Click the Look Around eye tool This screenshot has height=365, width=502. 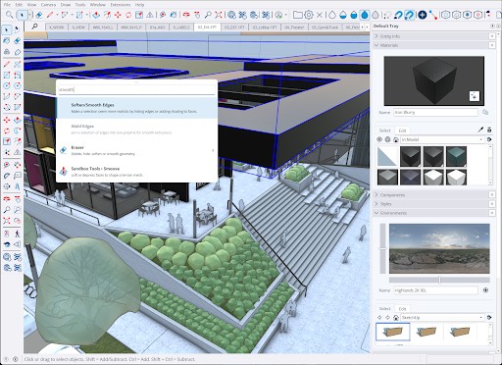point(7,244)
